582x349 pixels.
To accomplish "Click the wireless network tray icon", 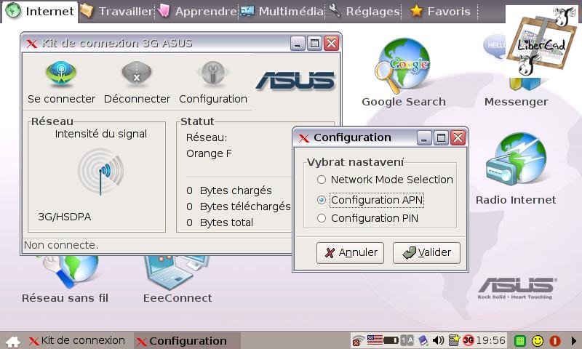I will [358, 340].
